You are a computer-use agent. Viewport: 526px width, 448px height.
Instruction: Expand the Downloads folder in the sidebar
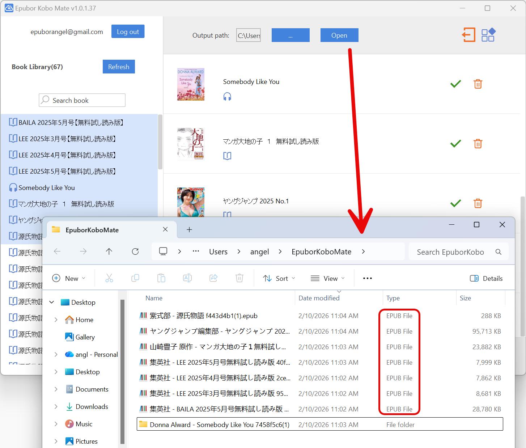click(x=56, y=406)
